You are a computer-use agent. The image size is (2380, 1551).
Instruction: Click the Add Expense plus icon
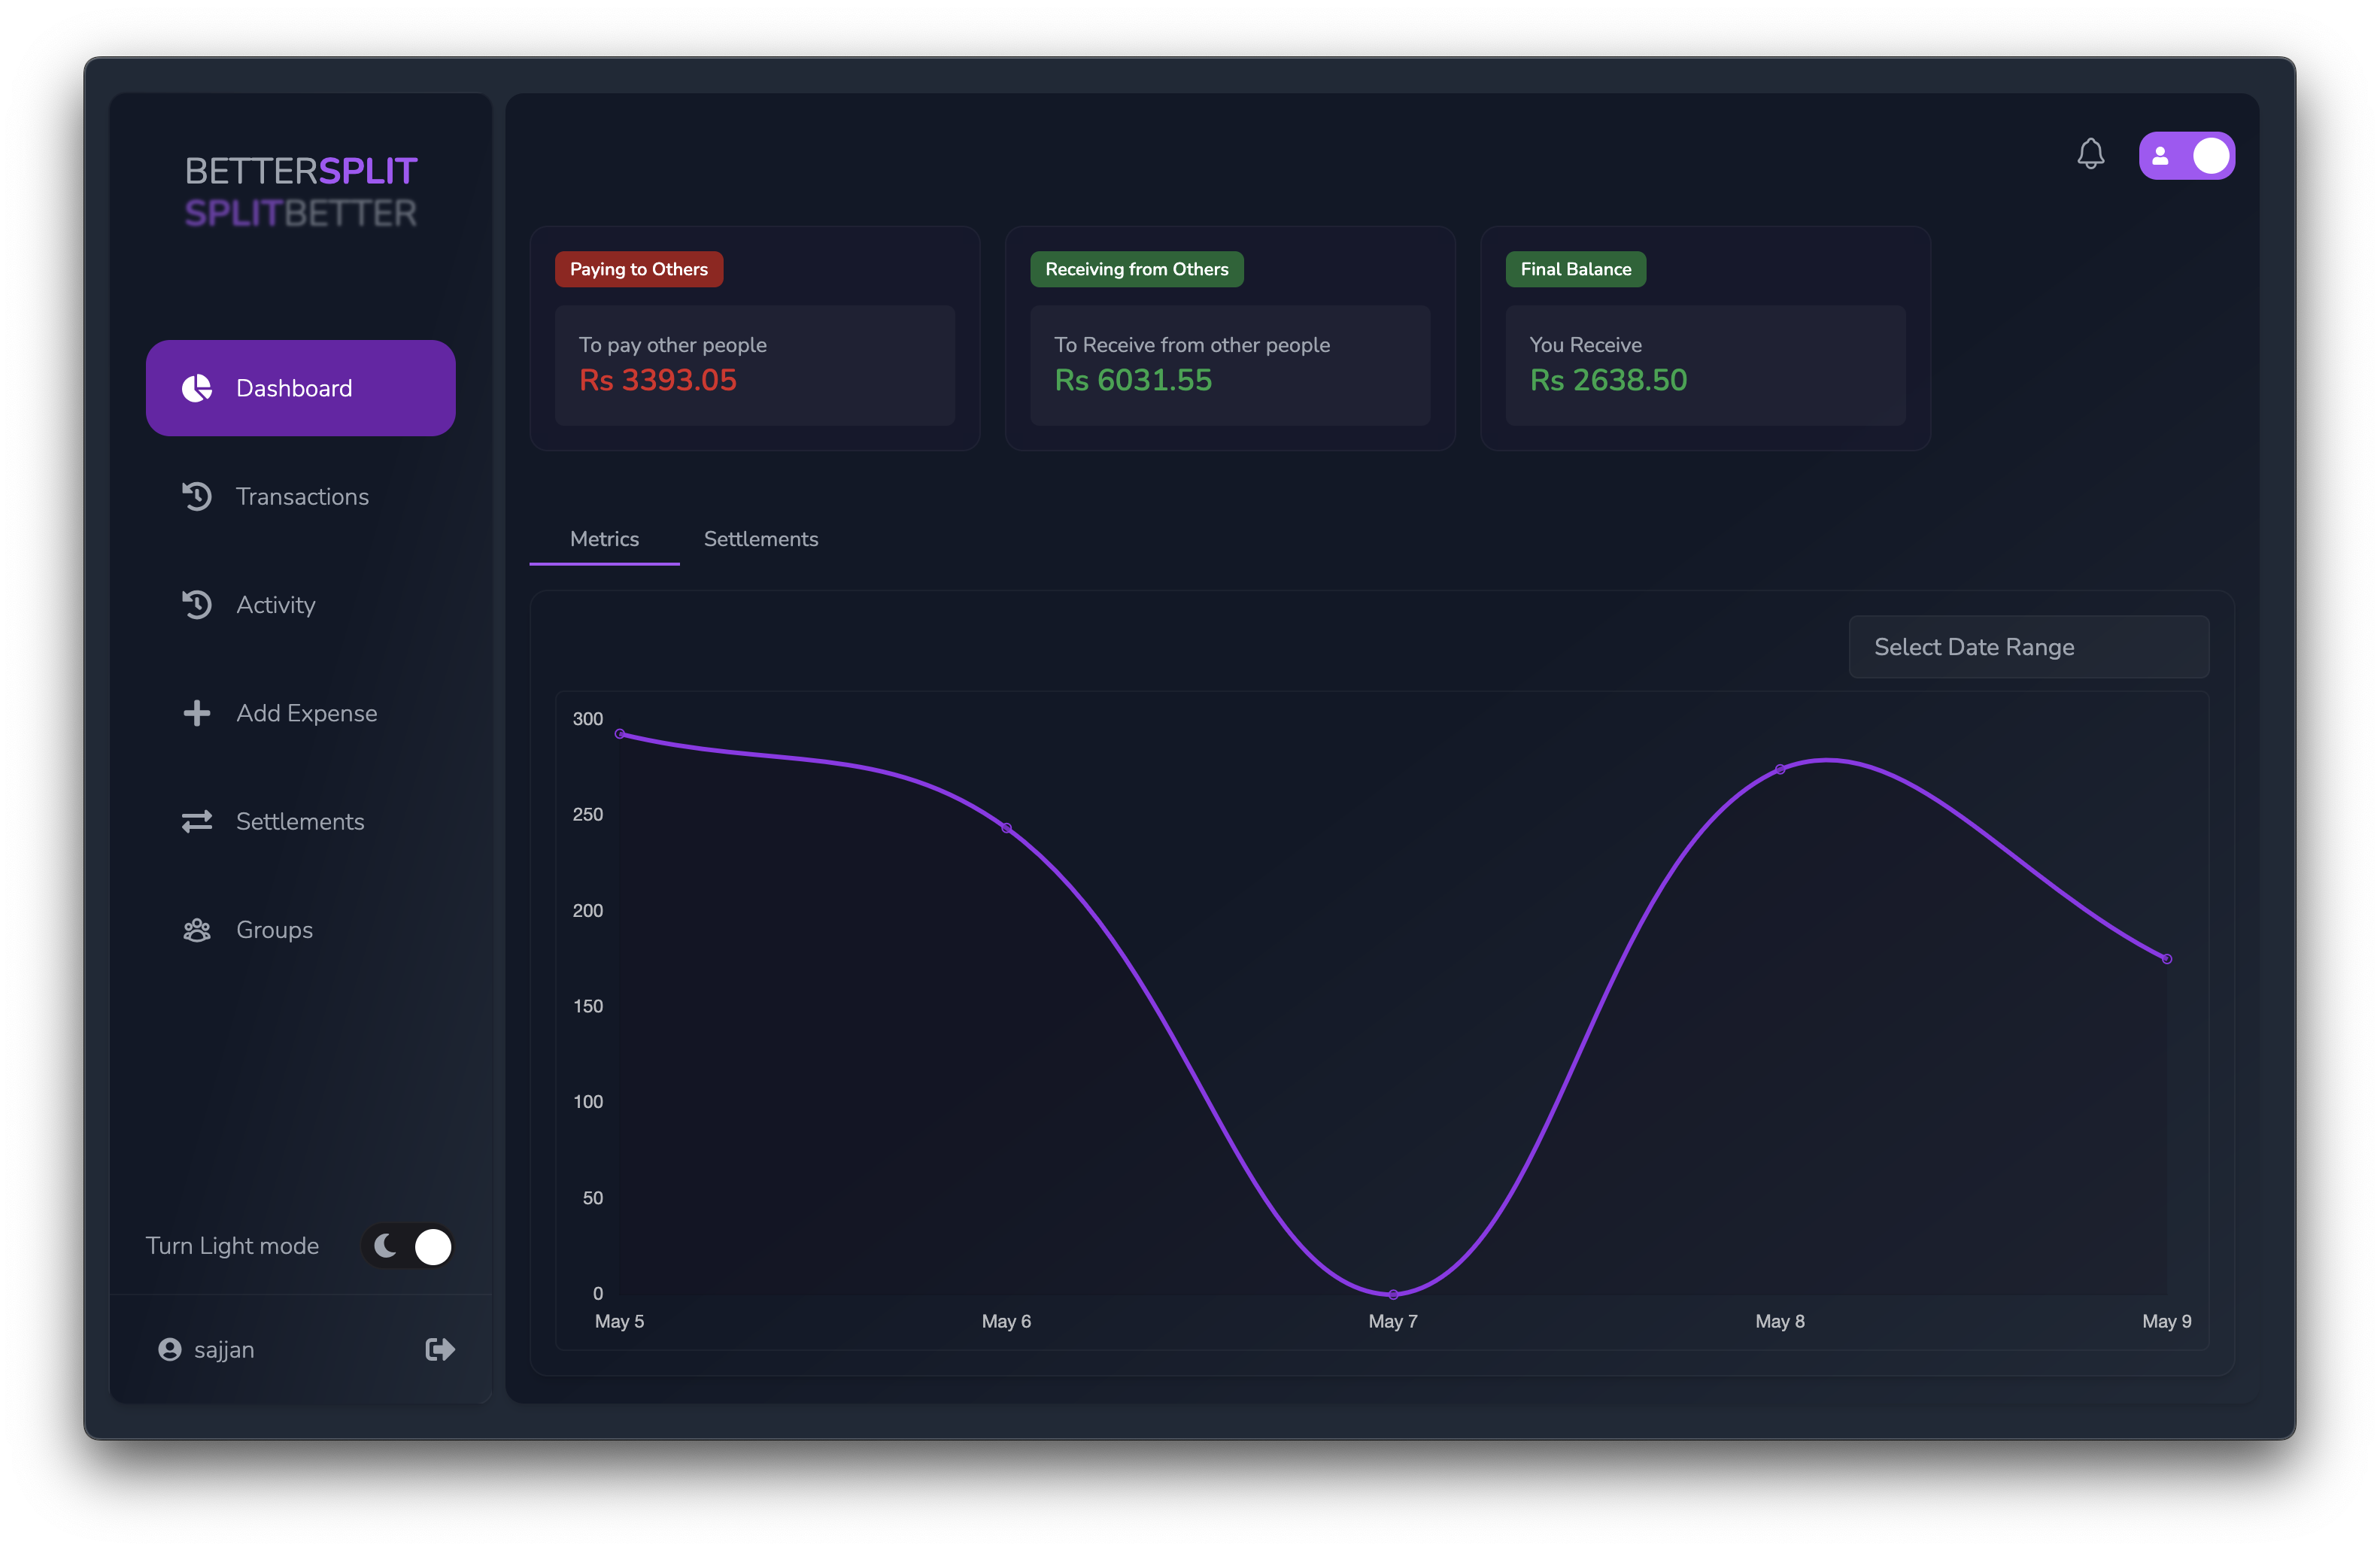(x=197, y=713)
